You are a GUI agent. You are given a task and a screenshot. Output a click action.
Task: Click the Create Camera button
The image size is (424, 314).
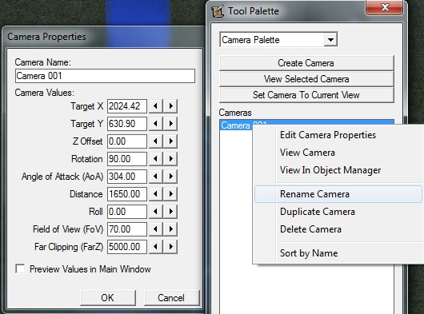pyautogui.click(x=306, y=63)
